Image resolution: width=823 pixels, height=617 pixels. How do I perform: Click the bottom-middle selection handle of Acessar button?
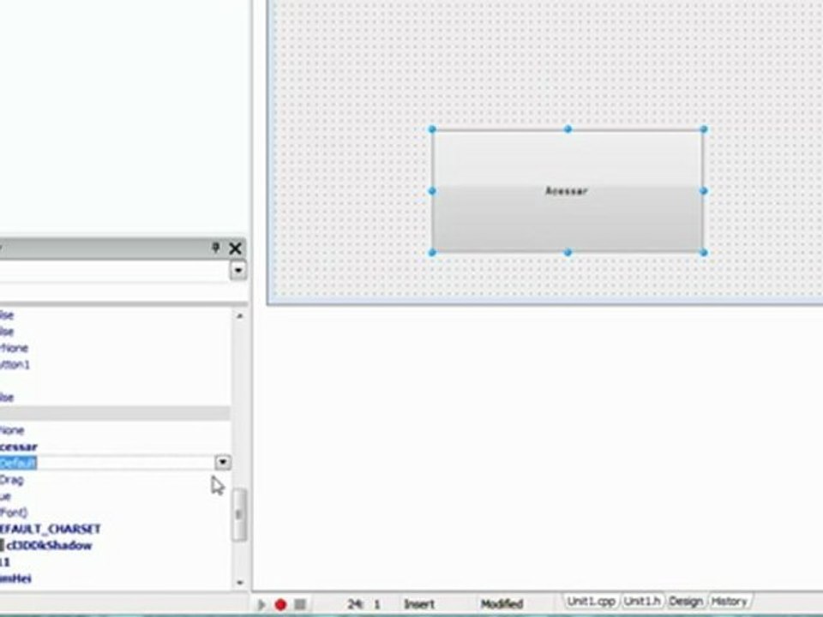tap(568, 252)
